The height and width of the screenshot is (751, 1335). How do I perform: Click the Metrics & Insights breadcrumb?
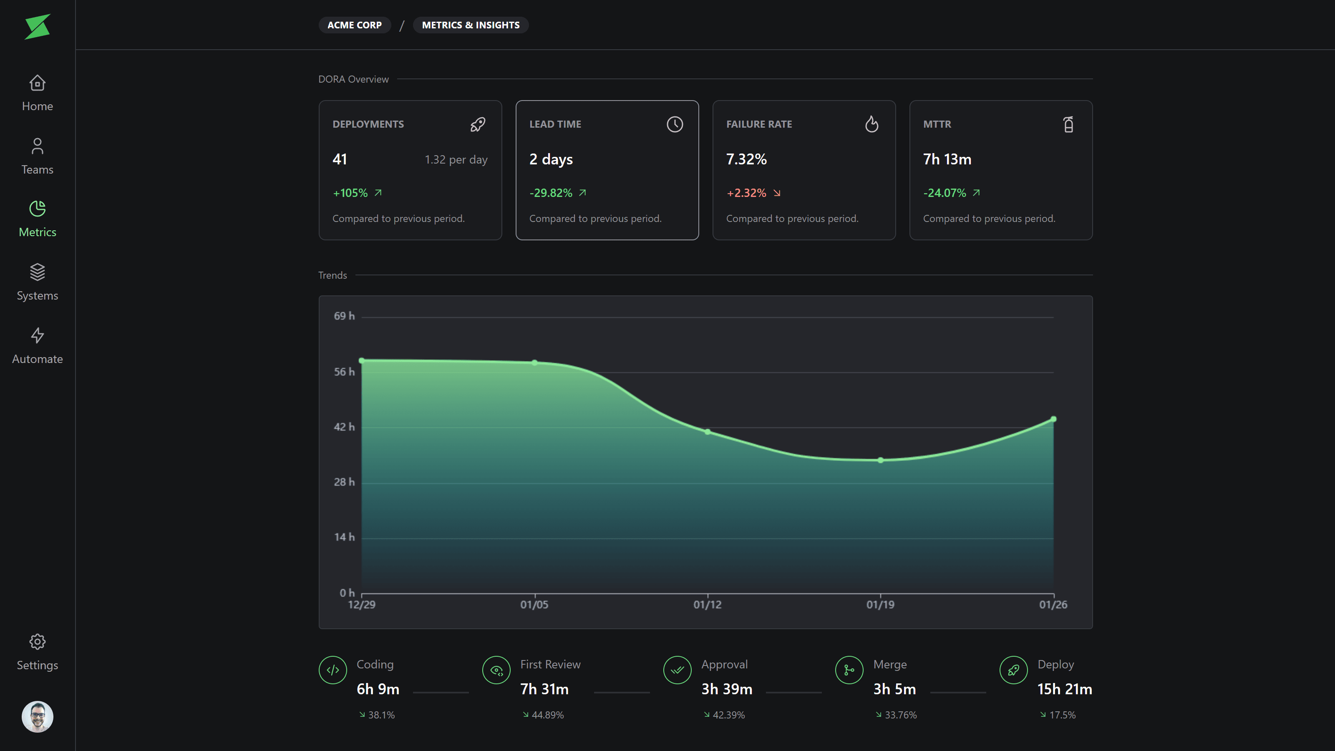(470, 25)
